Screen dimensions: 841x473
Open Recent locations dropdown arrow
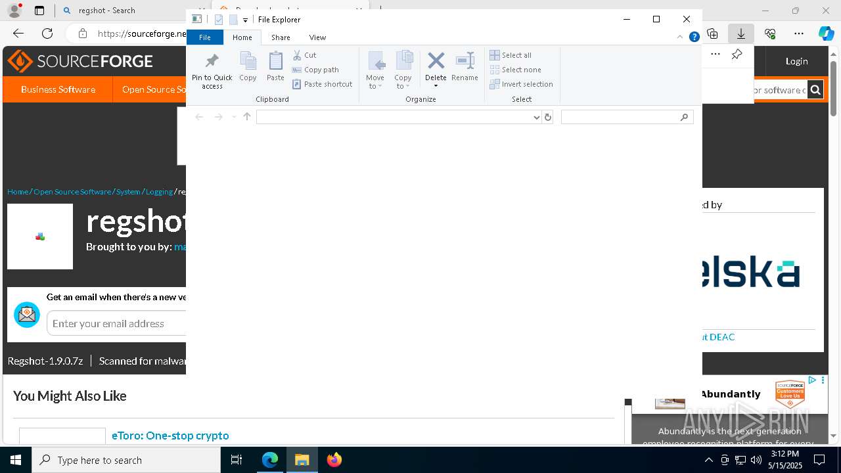233,117
